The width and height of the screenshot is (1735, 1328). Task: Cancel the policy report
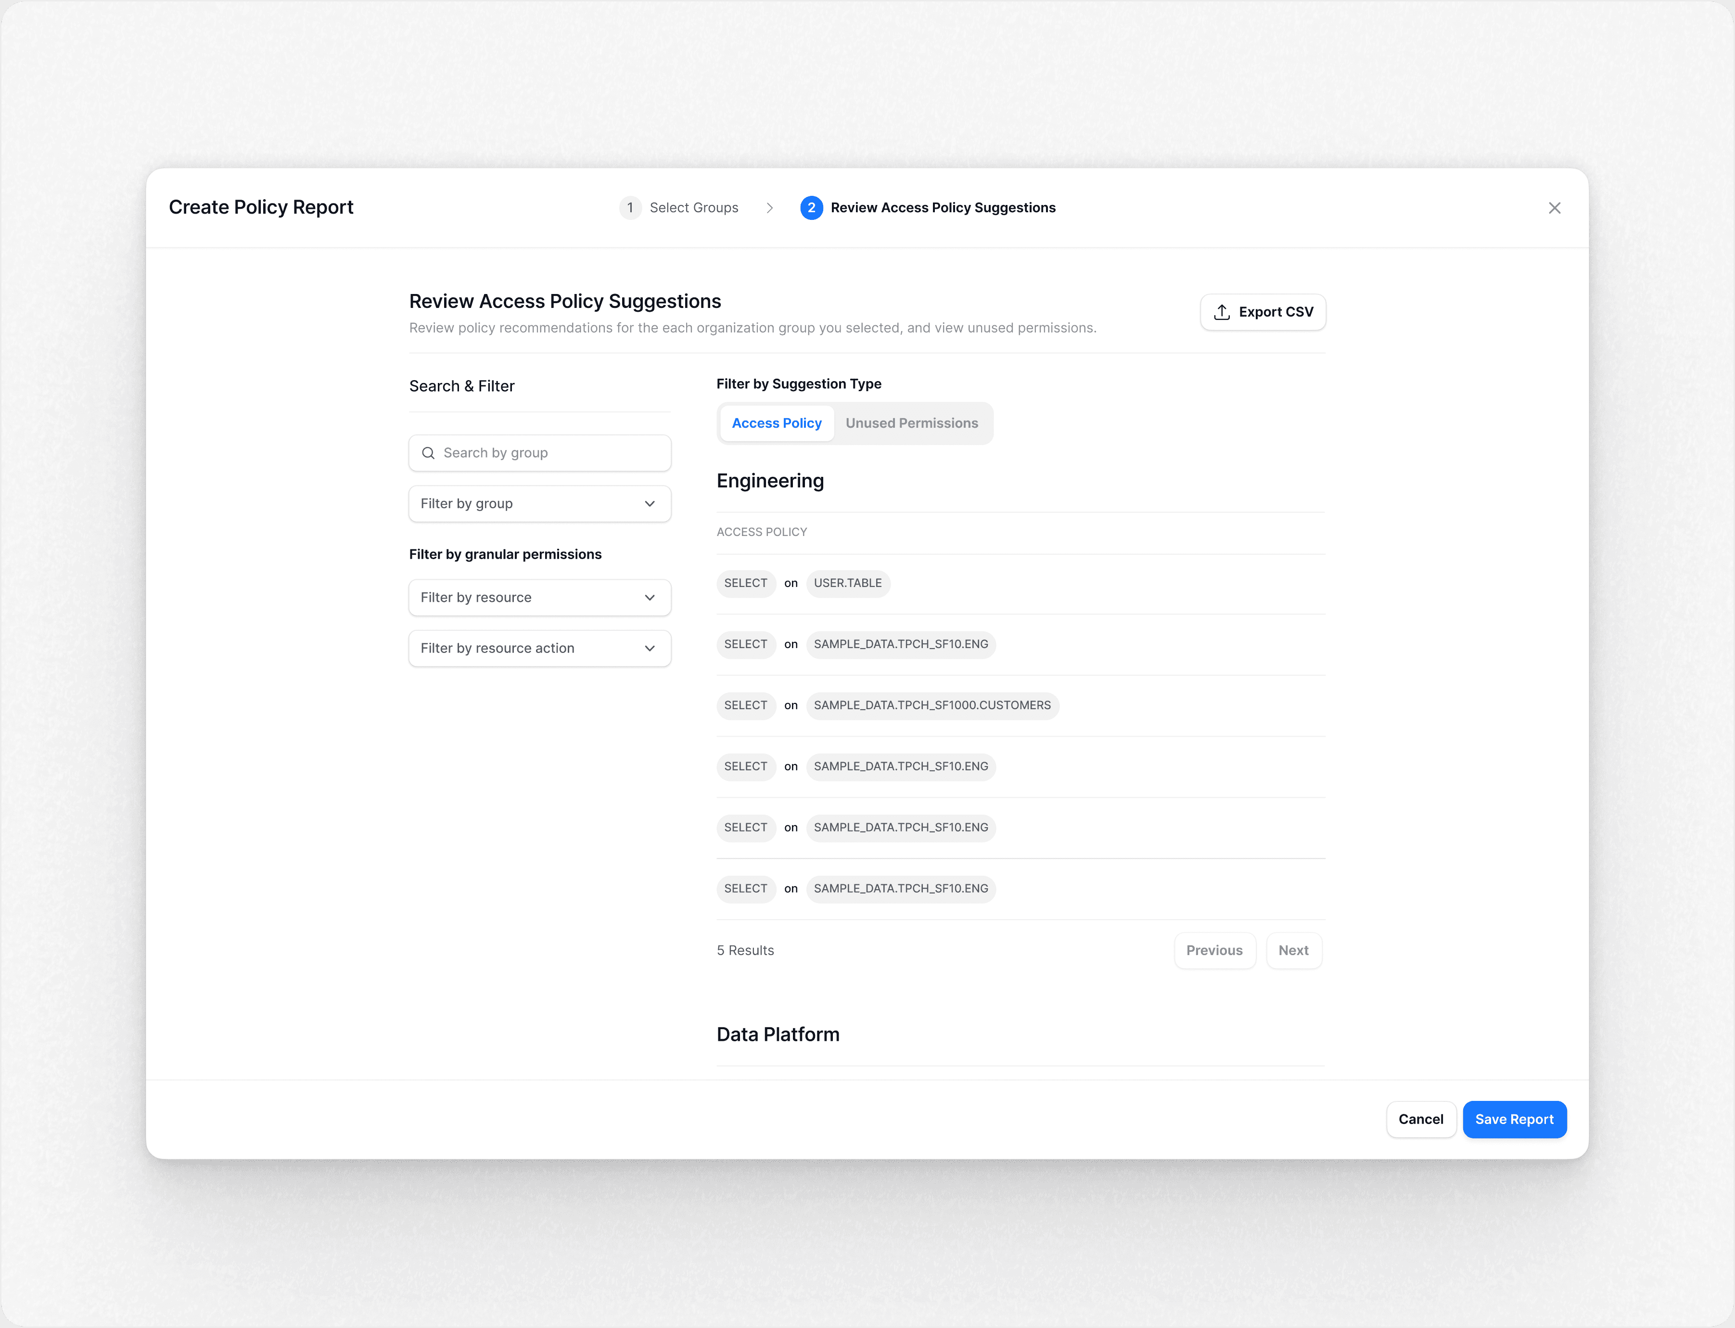(x=1420, y=1119)
